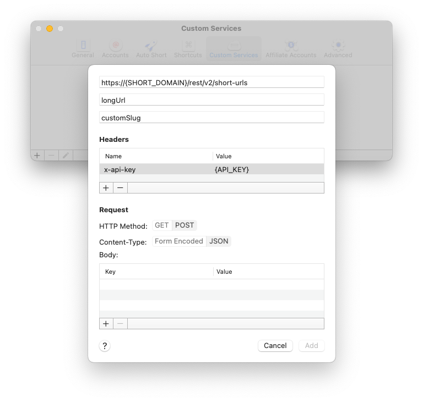The image size is (423, 403).
Task: Choose Form Encoded content type
Action: 179,241
